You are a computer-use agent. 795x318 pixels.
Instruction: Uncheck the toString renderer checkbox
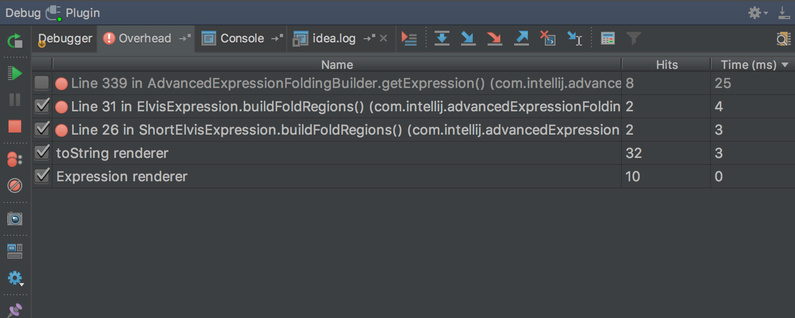[x=42, y=153]
